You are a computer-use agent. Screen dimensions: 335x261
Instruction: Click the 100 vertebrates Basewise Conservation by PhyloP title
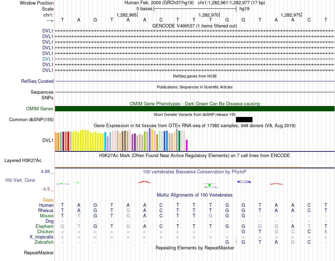(x=194, y=172)
